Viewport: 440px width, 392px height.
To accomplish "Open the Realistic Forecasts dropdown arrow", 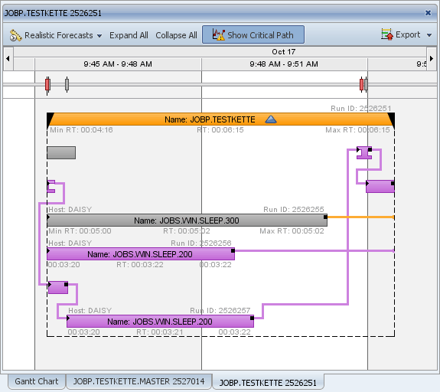I will [99, 36].
